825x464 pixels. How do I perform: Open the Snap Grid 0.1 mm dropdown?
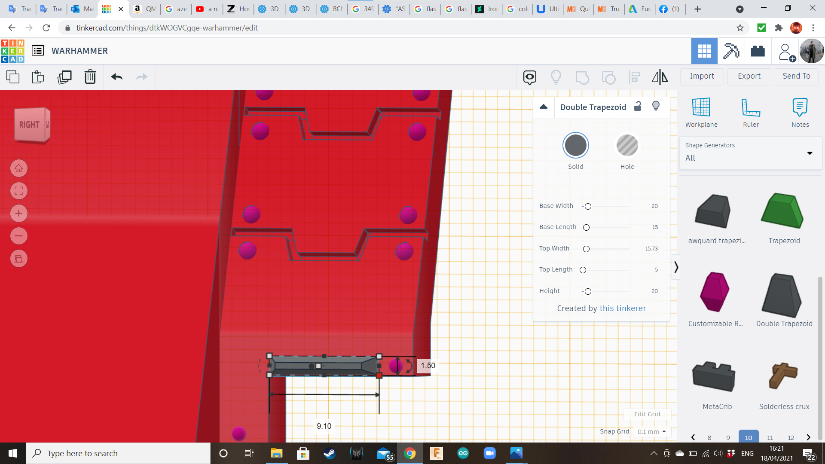point(651,432)
